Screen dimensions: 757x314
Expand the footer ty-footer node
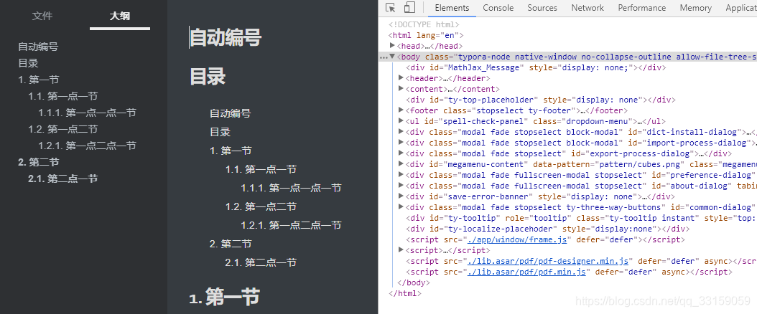[401, 110]
